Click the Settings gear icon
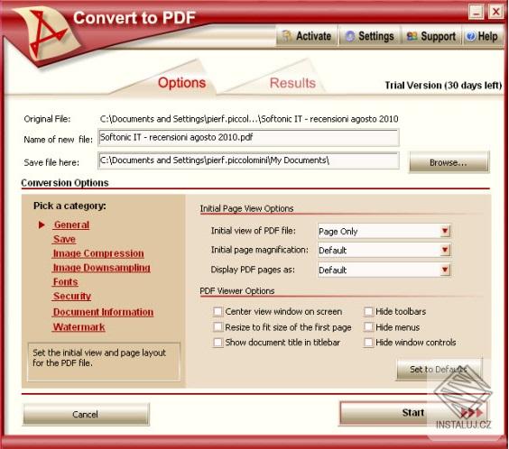The width and height of the screenshot is (509, 449). (x=350, y=36)
